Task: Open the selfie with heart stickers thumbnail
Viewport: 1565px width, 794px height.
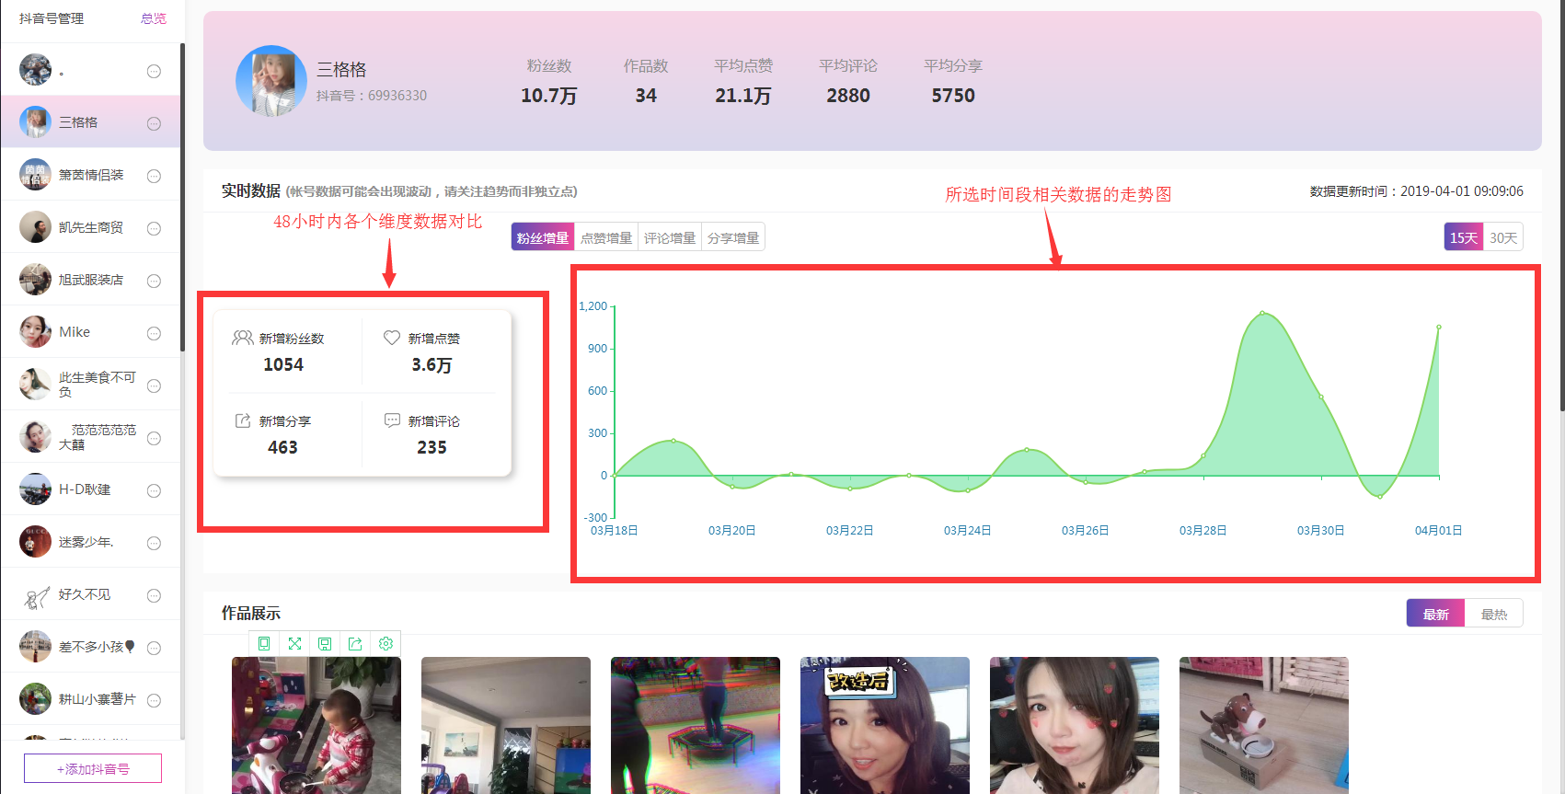Action: tap(1075, 725)
